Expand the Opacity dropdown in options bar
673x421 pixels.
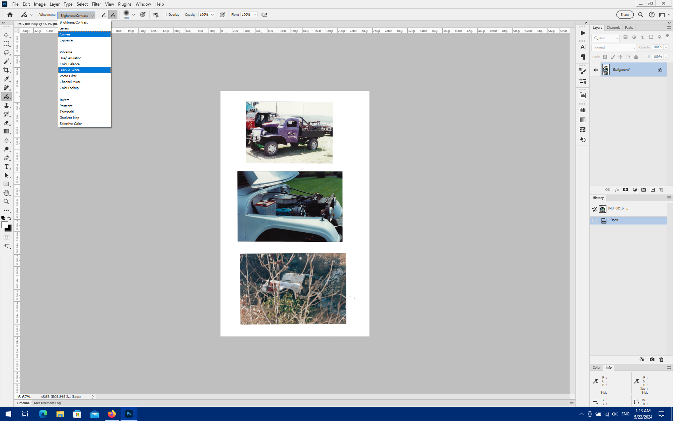pyautogui.click(x=212, y=15)
